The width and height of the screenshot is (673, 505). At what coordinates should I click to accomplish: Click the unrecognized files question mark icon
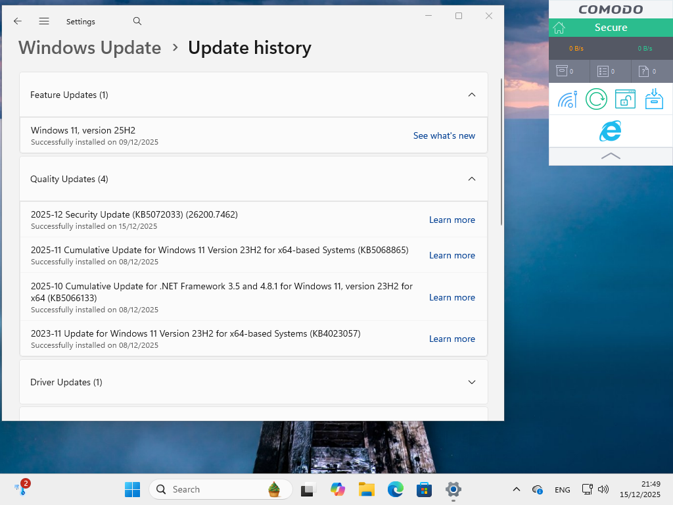coord(645,71)
